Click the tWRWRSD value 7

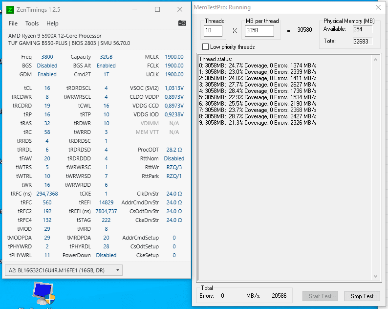point(106,176)
